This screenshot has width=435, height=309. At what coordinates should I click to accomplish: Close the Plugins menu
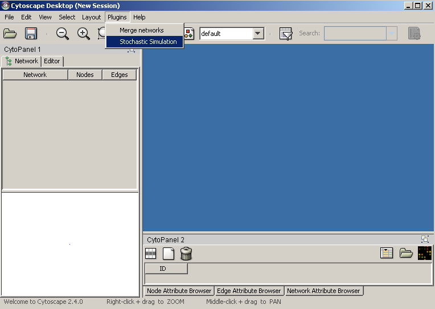tap(117, 17)
